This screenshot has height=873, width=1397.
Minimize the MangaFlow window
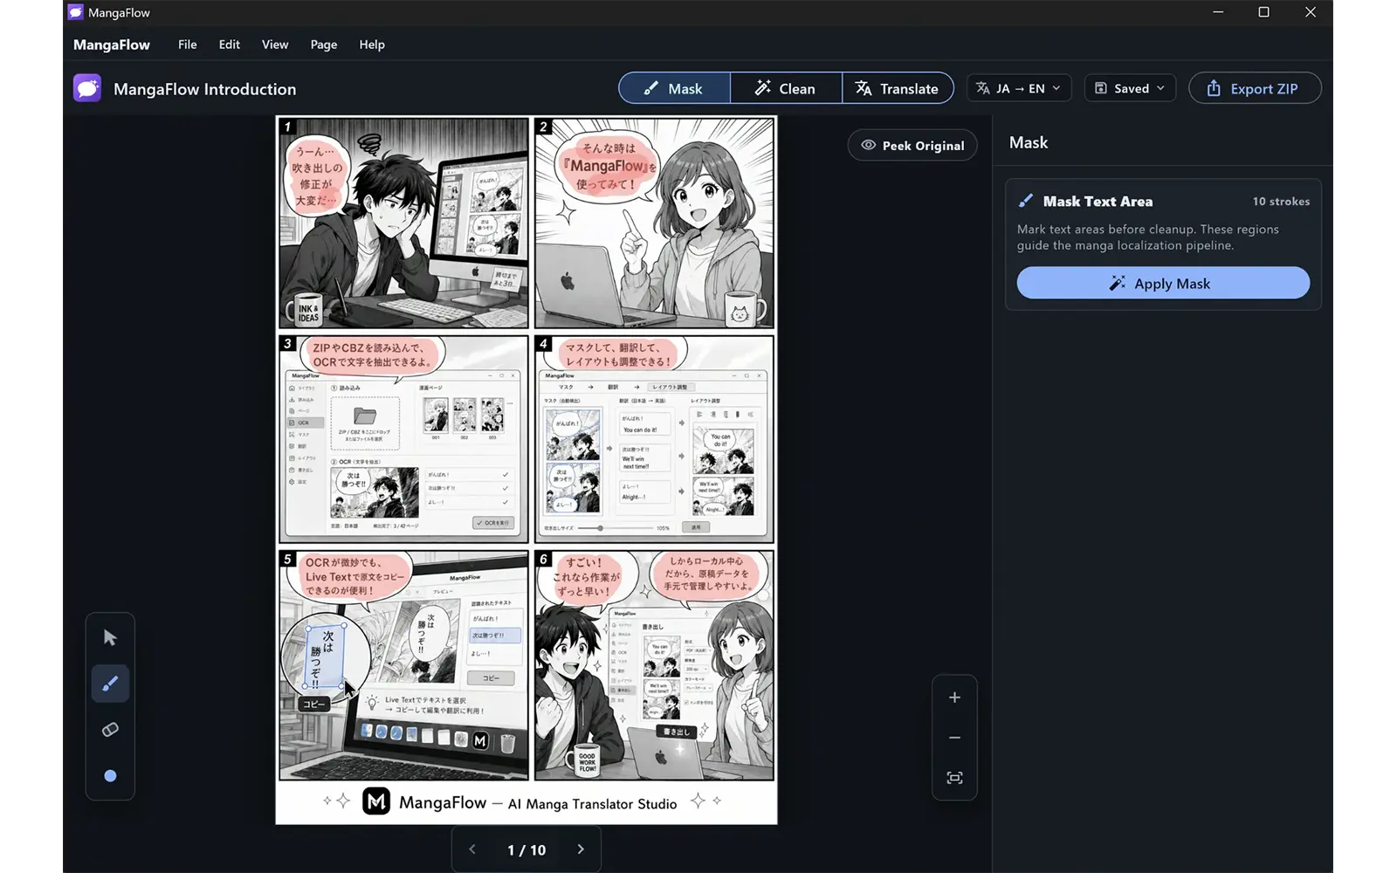tap(1218, 12)
